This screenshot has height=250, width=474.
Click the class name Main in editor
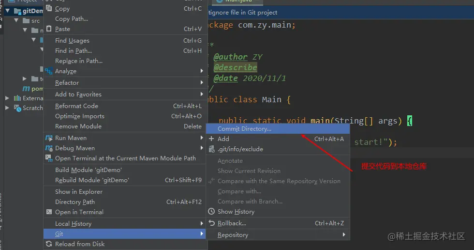pyautogui.click(x=271, y=100)
